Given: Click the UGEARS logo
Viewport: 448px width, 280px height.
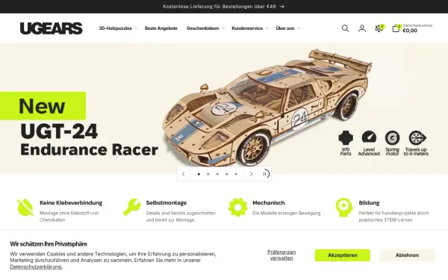Looking at the screenshot, I should click(x=51, y=28).
